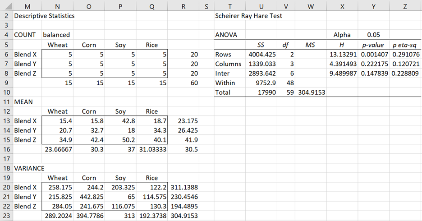
Task: Click the Inter p eta-sq cell 0.228809
Action: point(405,74)
